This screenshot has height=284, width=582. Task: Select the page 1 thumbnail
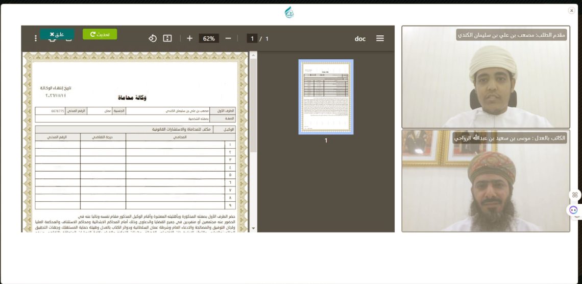point(326,97)
